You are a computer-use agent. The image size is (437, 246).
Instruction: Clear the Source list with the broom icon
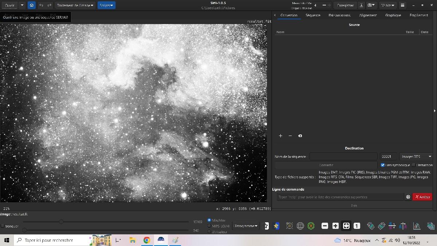click(300, 136)
